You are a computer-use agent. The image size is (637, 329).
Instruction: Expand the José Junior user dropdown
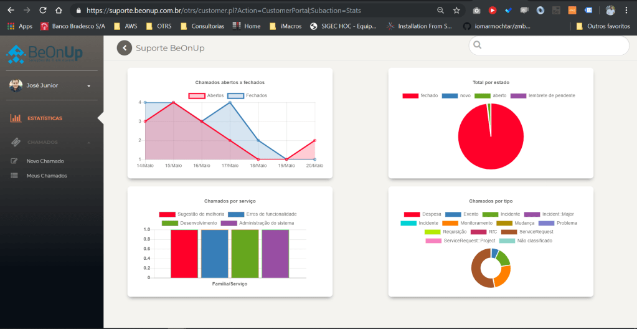pos(88,86)
